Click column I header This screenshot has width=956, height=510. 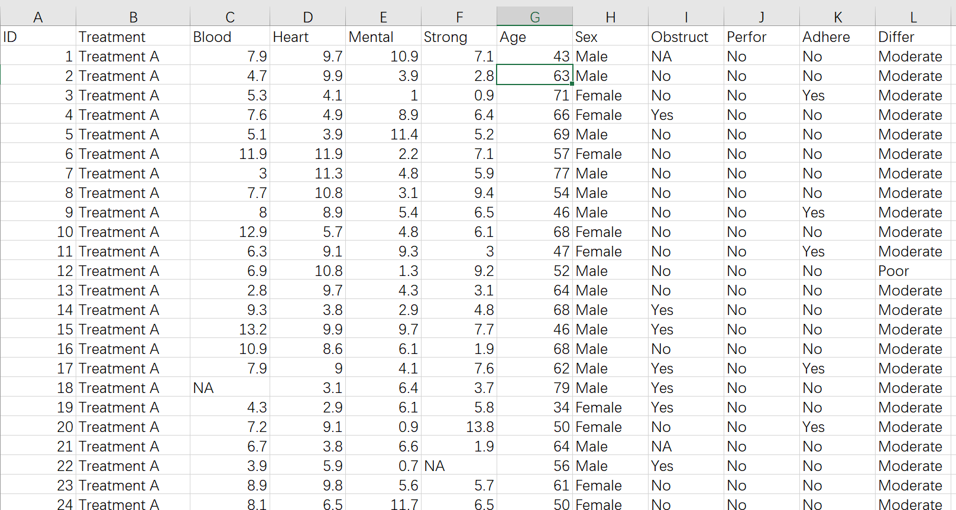[686, 17]
